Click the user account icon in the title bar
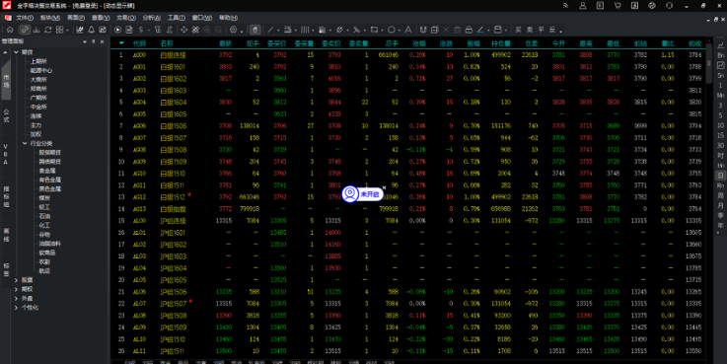Viewport: 727px width, 364px height. 583,6
